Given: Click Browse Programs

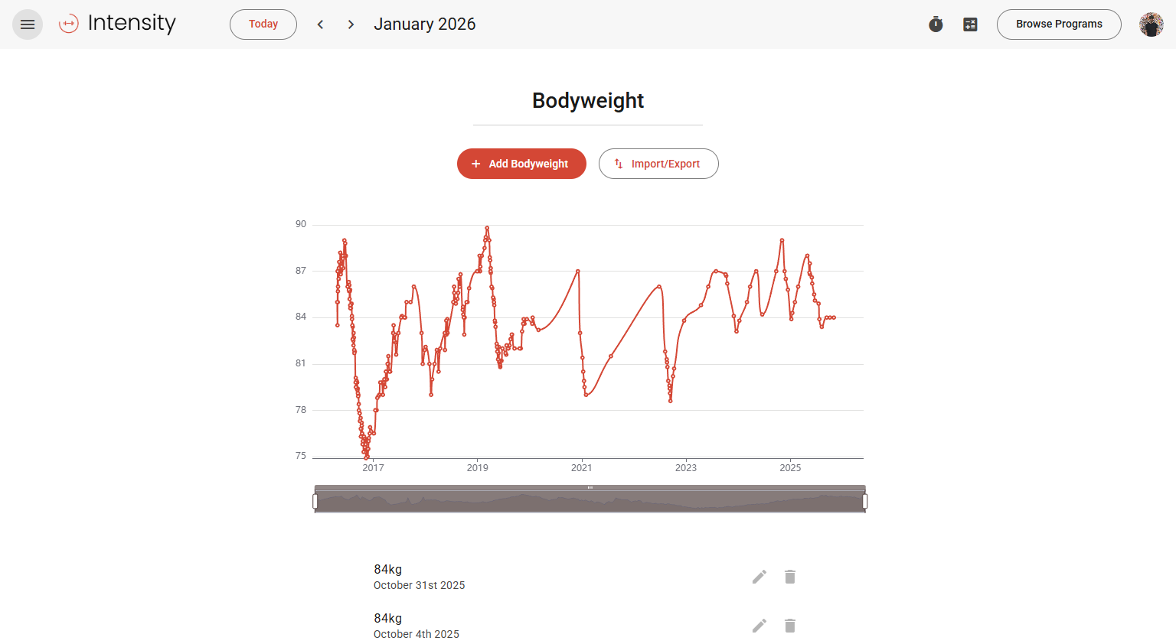Looking at the screenshot, I should [x=1059, y=24].
